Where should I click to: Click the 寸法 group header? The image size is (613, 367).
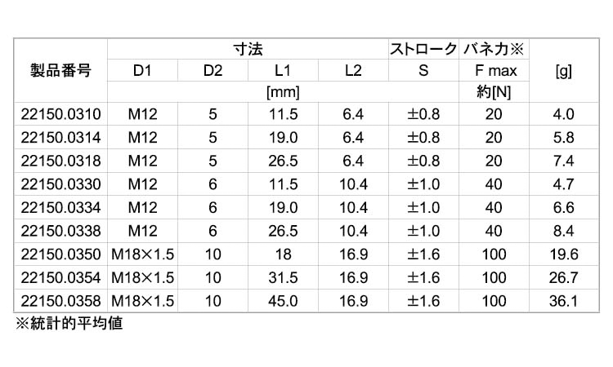point(248,49)
